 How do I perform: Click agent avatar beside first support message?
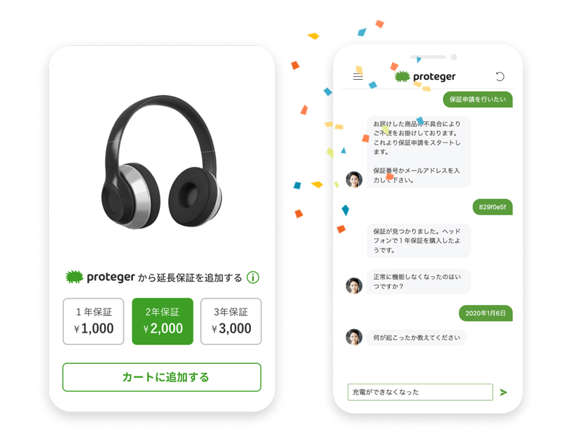tap(354, 179)
